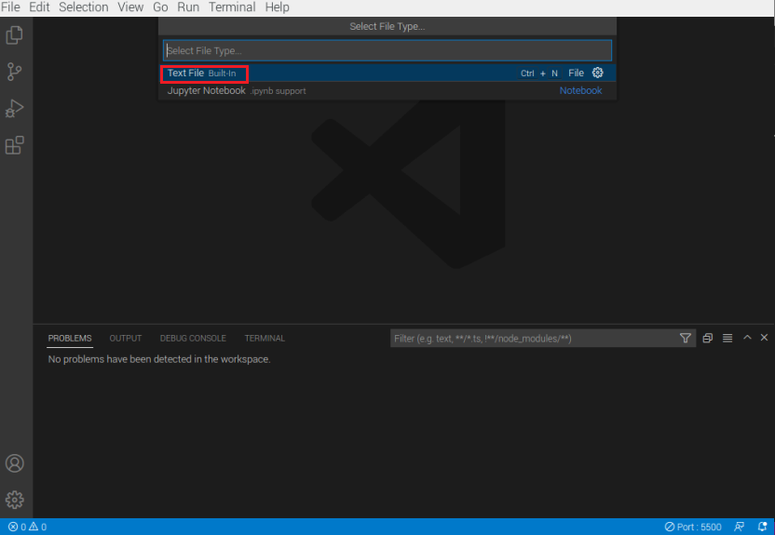Toggle the problems filter funnel icon
This screenshot has width=775, height=535.
tap(686, 339)
